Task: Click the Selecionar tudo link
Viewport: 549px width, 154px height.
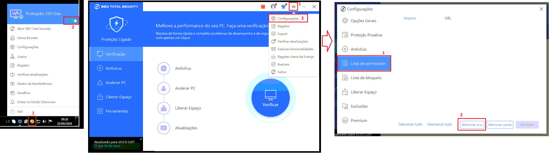Action: [x=410, y=124]
